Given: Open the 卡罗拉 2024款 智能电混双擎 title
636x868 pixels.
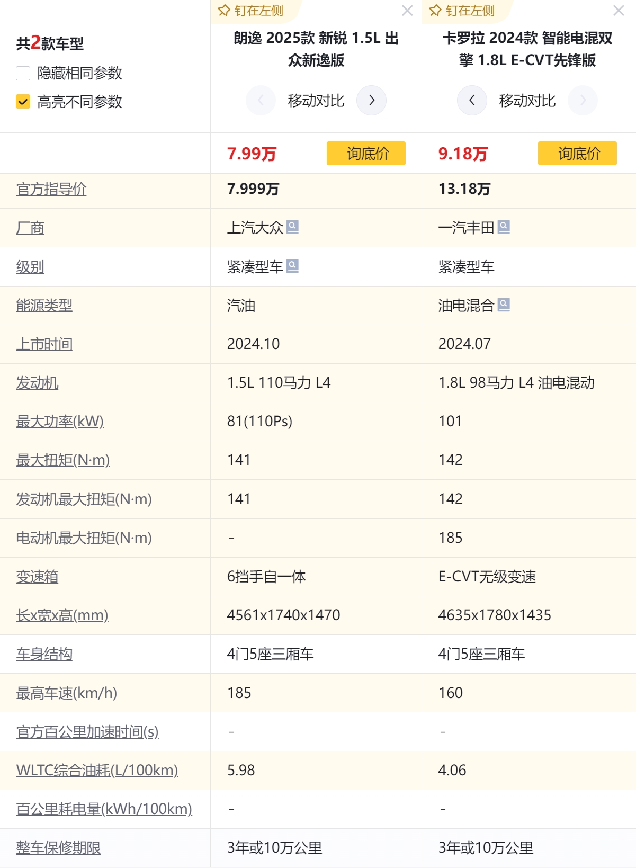Looking at the screenshot, I should click(x=527, y=49).
